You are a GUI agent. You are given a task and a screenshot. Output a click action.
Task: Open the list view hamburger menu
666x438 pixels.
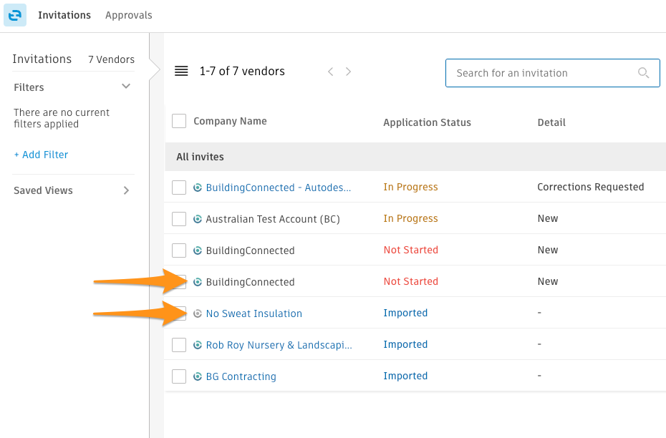tap(181, 72)
